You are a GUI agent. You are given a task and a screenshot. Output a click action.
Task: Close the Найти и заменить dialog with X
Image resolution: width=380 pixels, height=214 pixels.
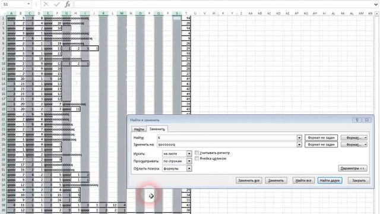click(367, 120)
